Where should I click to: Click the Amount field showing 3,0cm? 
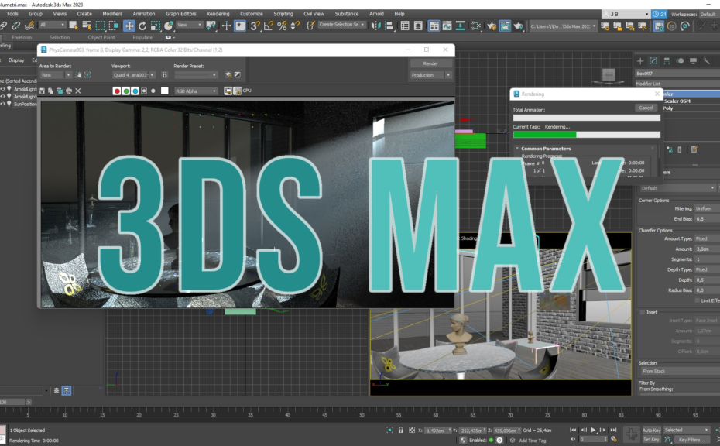(707, 249)
